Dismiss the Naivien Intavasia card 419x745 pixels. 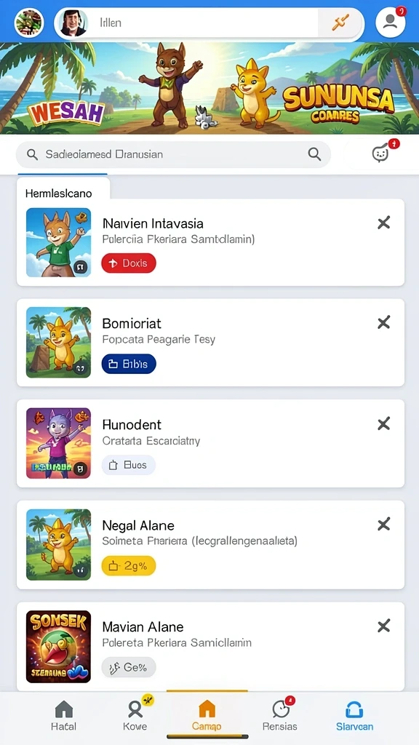384,223
